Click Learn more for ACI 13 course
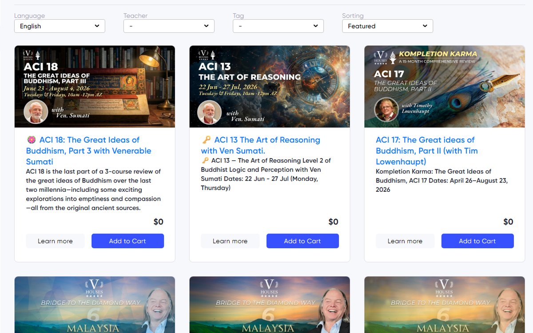 (230, 241)
